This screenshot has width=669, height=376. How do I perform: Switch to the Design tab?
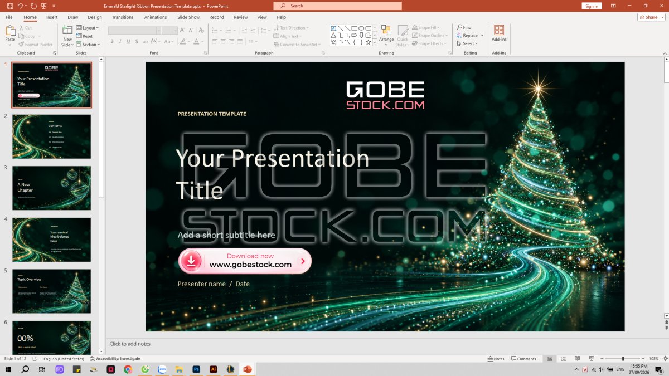[x=95, y=17]
